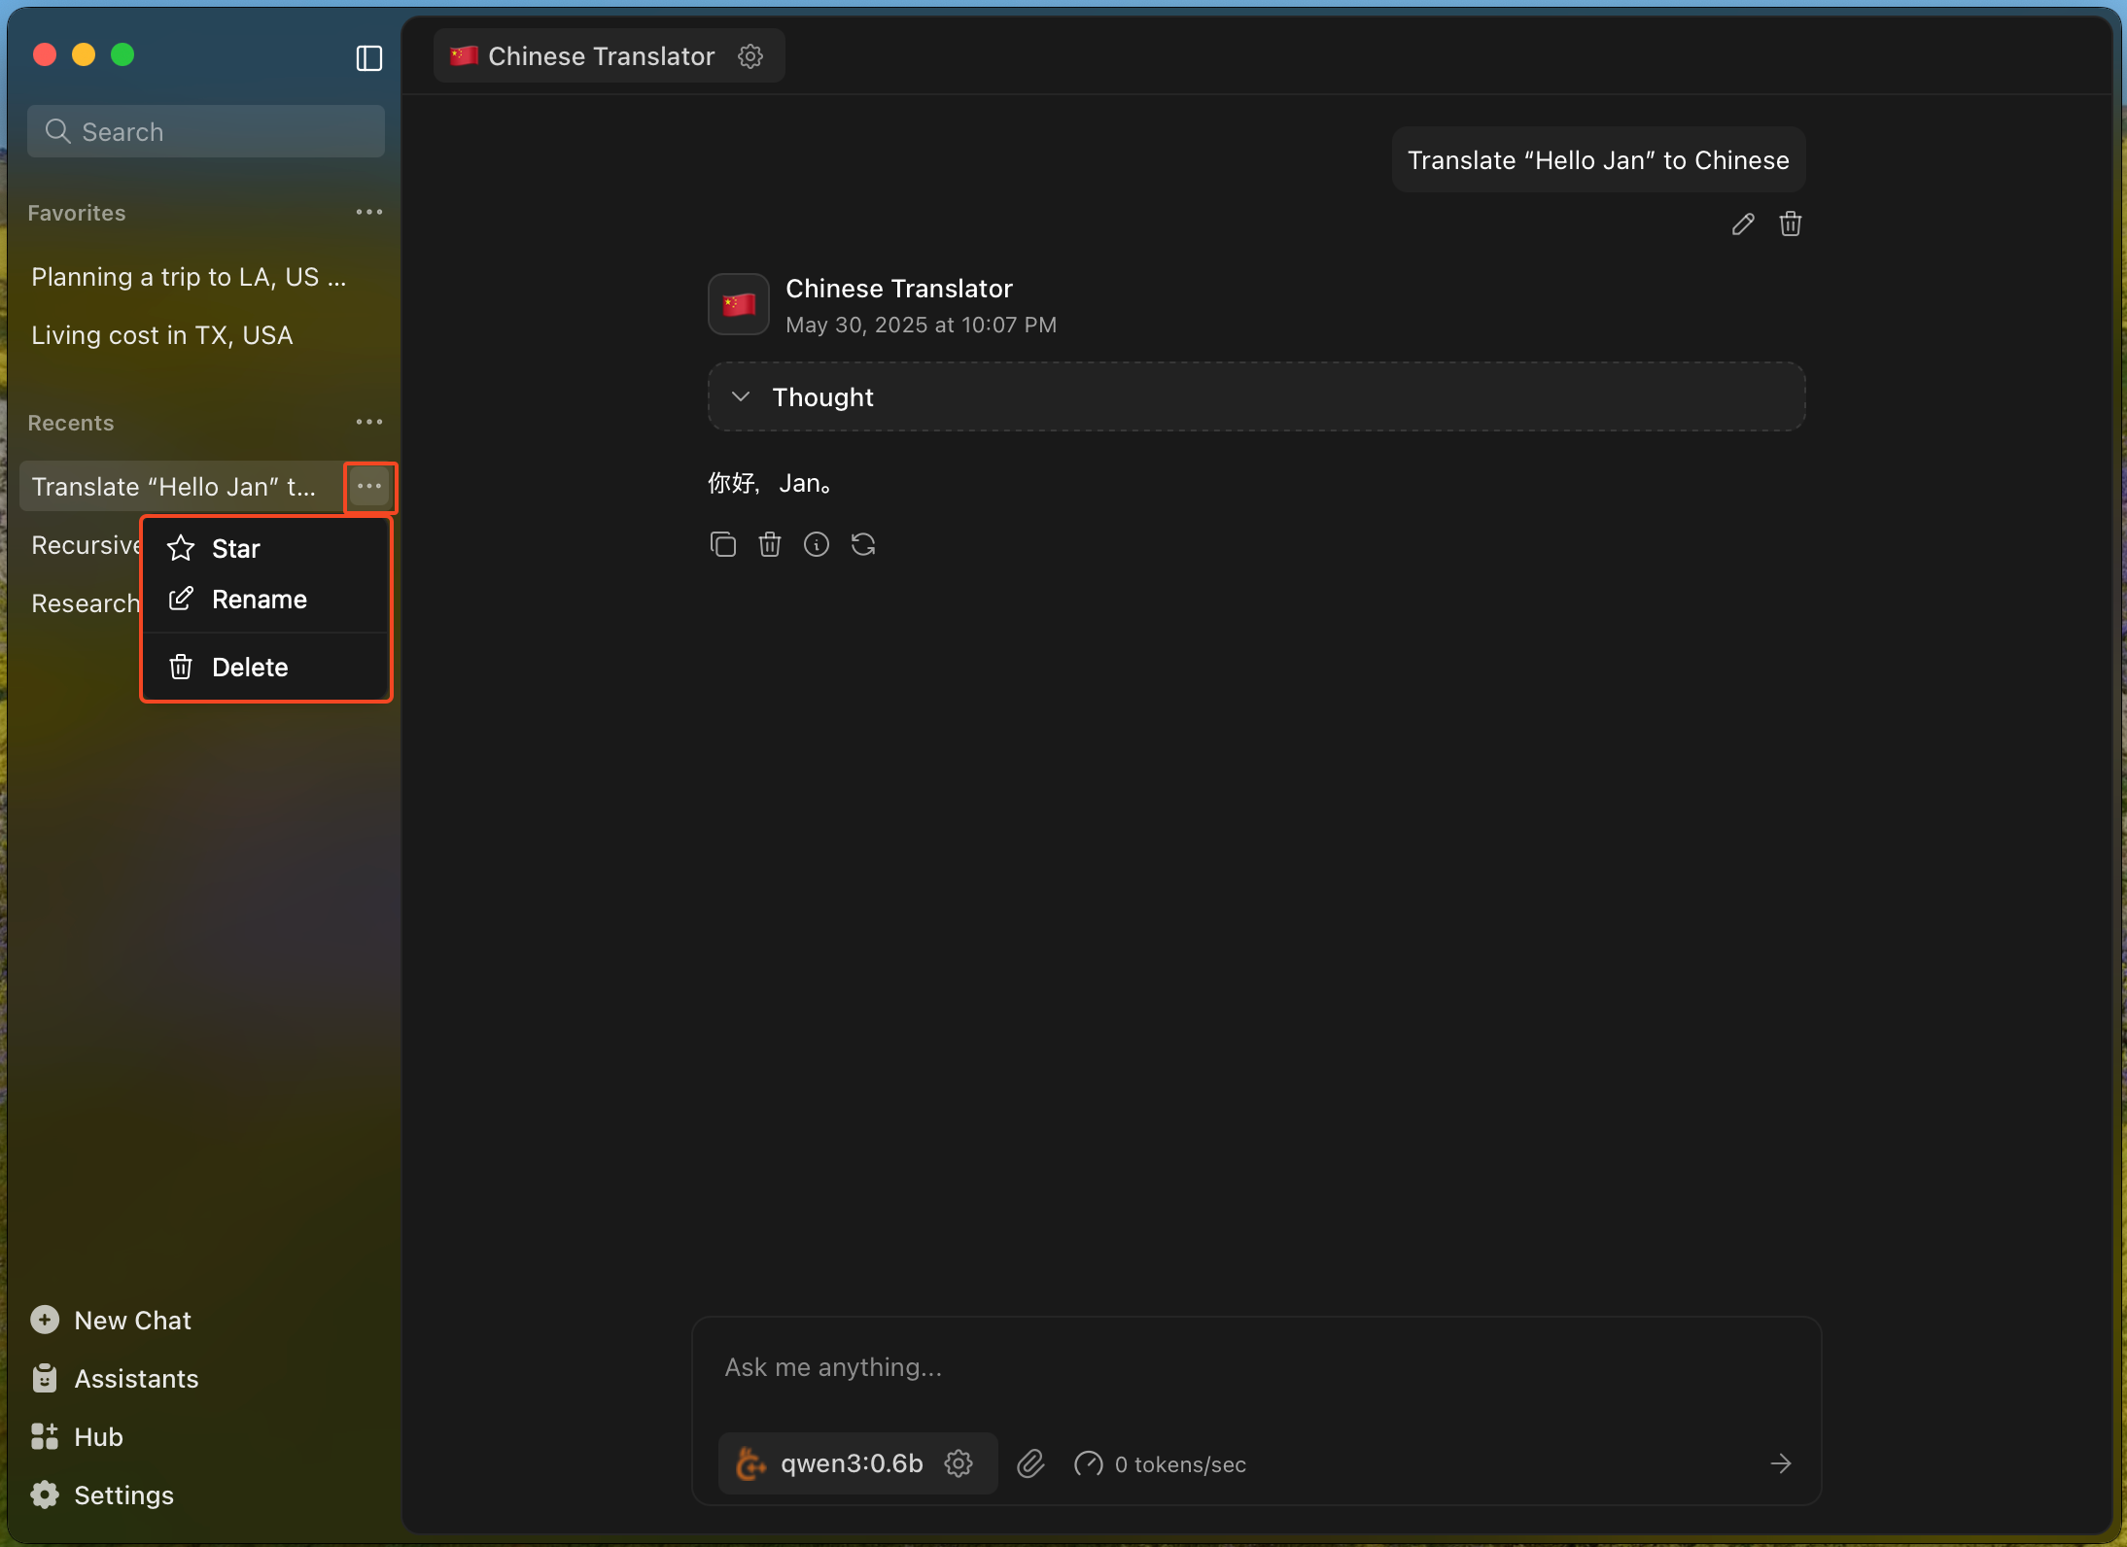Image resolution: width=2127 pixels, height=1547 pixels.
Task: Choose Rename from the context menu
Action: point(259,600)
